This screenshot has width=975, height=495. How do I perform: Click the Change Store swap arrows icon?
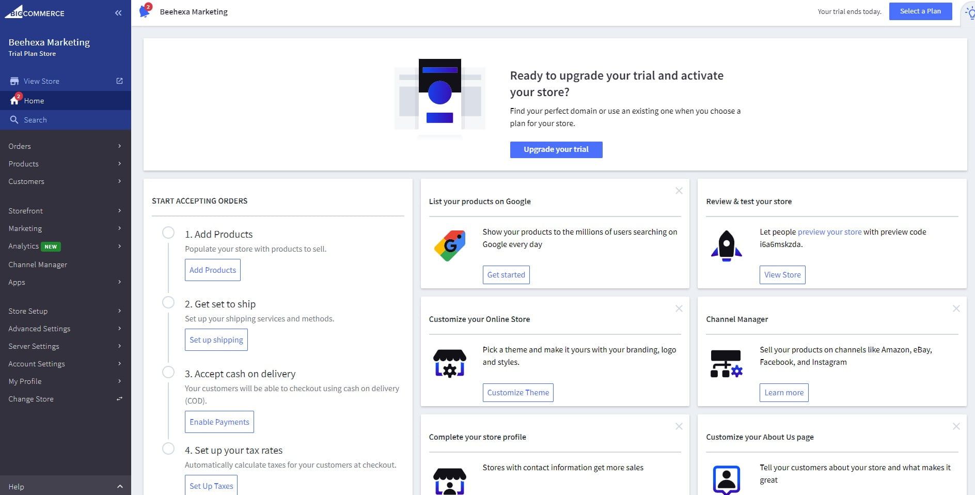tap(119, 398)
